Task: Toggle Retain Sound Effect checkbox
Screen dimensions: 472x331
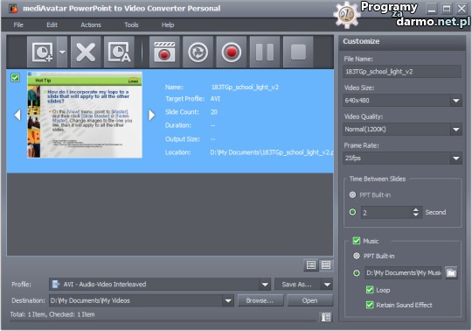Action: tap(370, 305)
